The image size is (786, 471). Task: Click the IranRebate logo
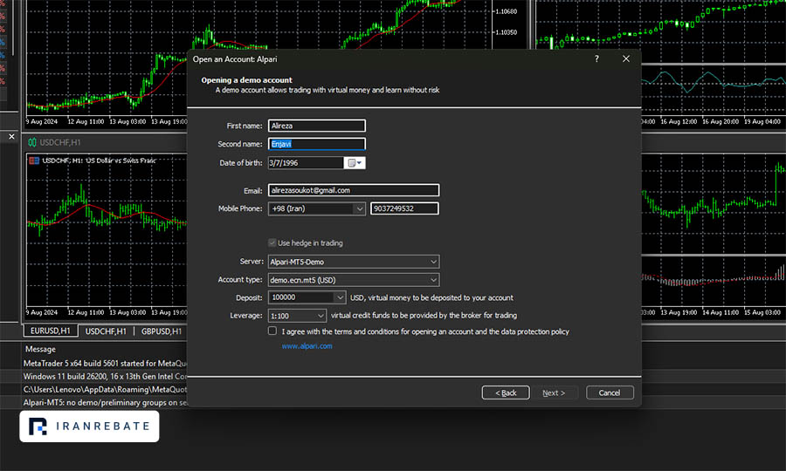pyautogui.click(x=89, y=427)
